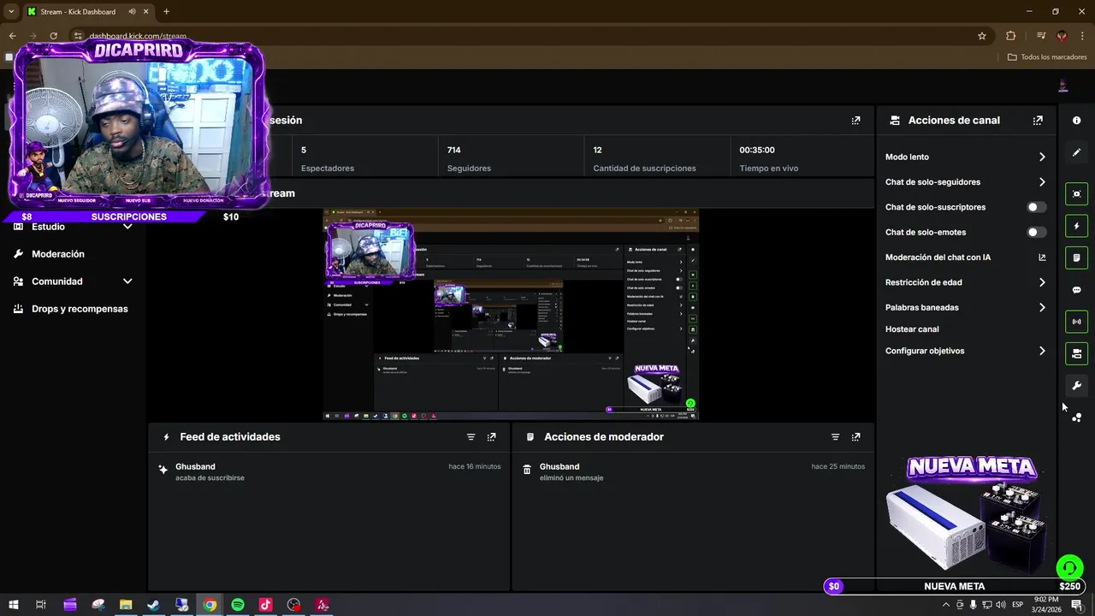Open the notification center icon
This screenshot has width=1095, height=616.
(1077, 605)
